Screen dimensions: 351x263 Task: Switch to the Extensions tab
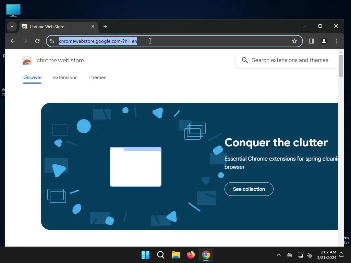click(x=65, y=77)
